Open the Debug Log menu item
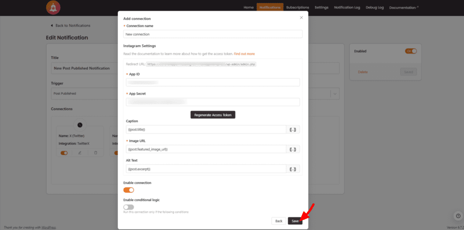Screen dimensions: 464x230 375,7
